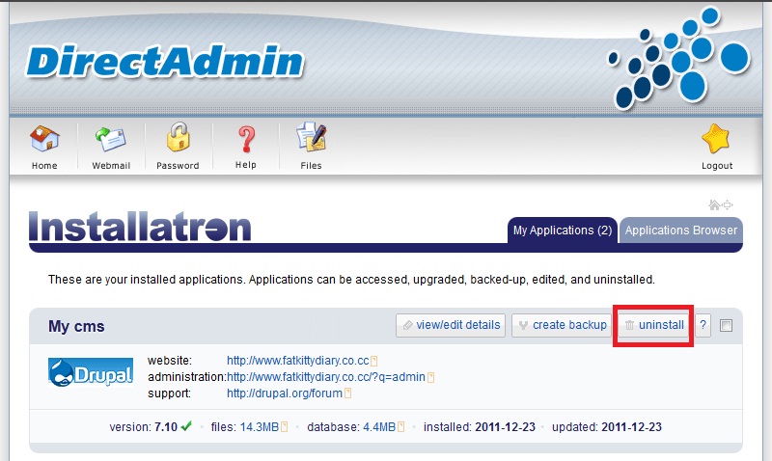Switch to My Applications (2) tab

(563, 230)
